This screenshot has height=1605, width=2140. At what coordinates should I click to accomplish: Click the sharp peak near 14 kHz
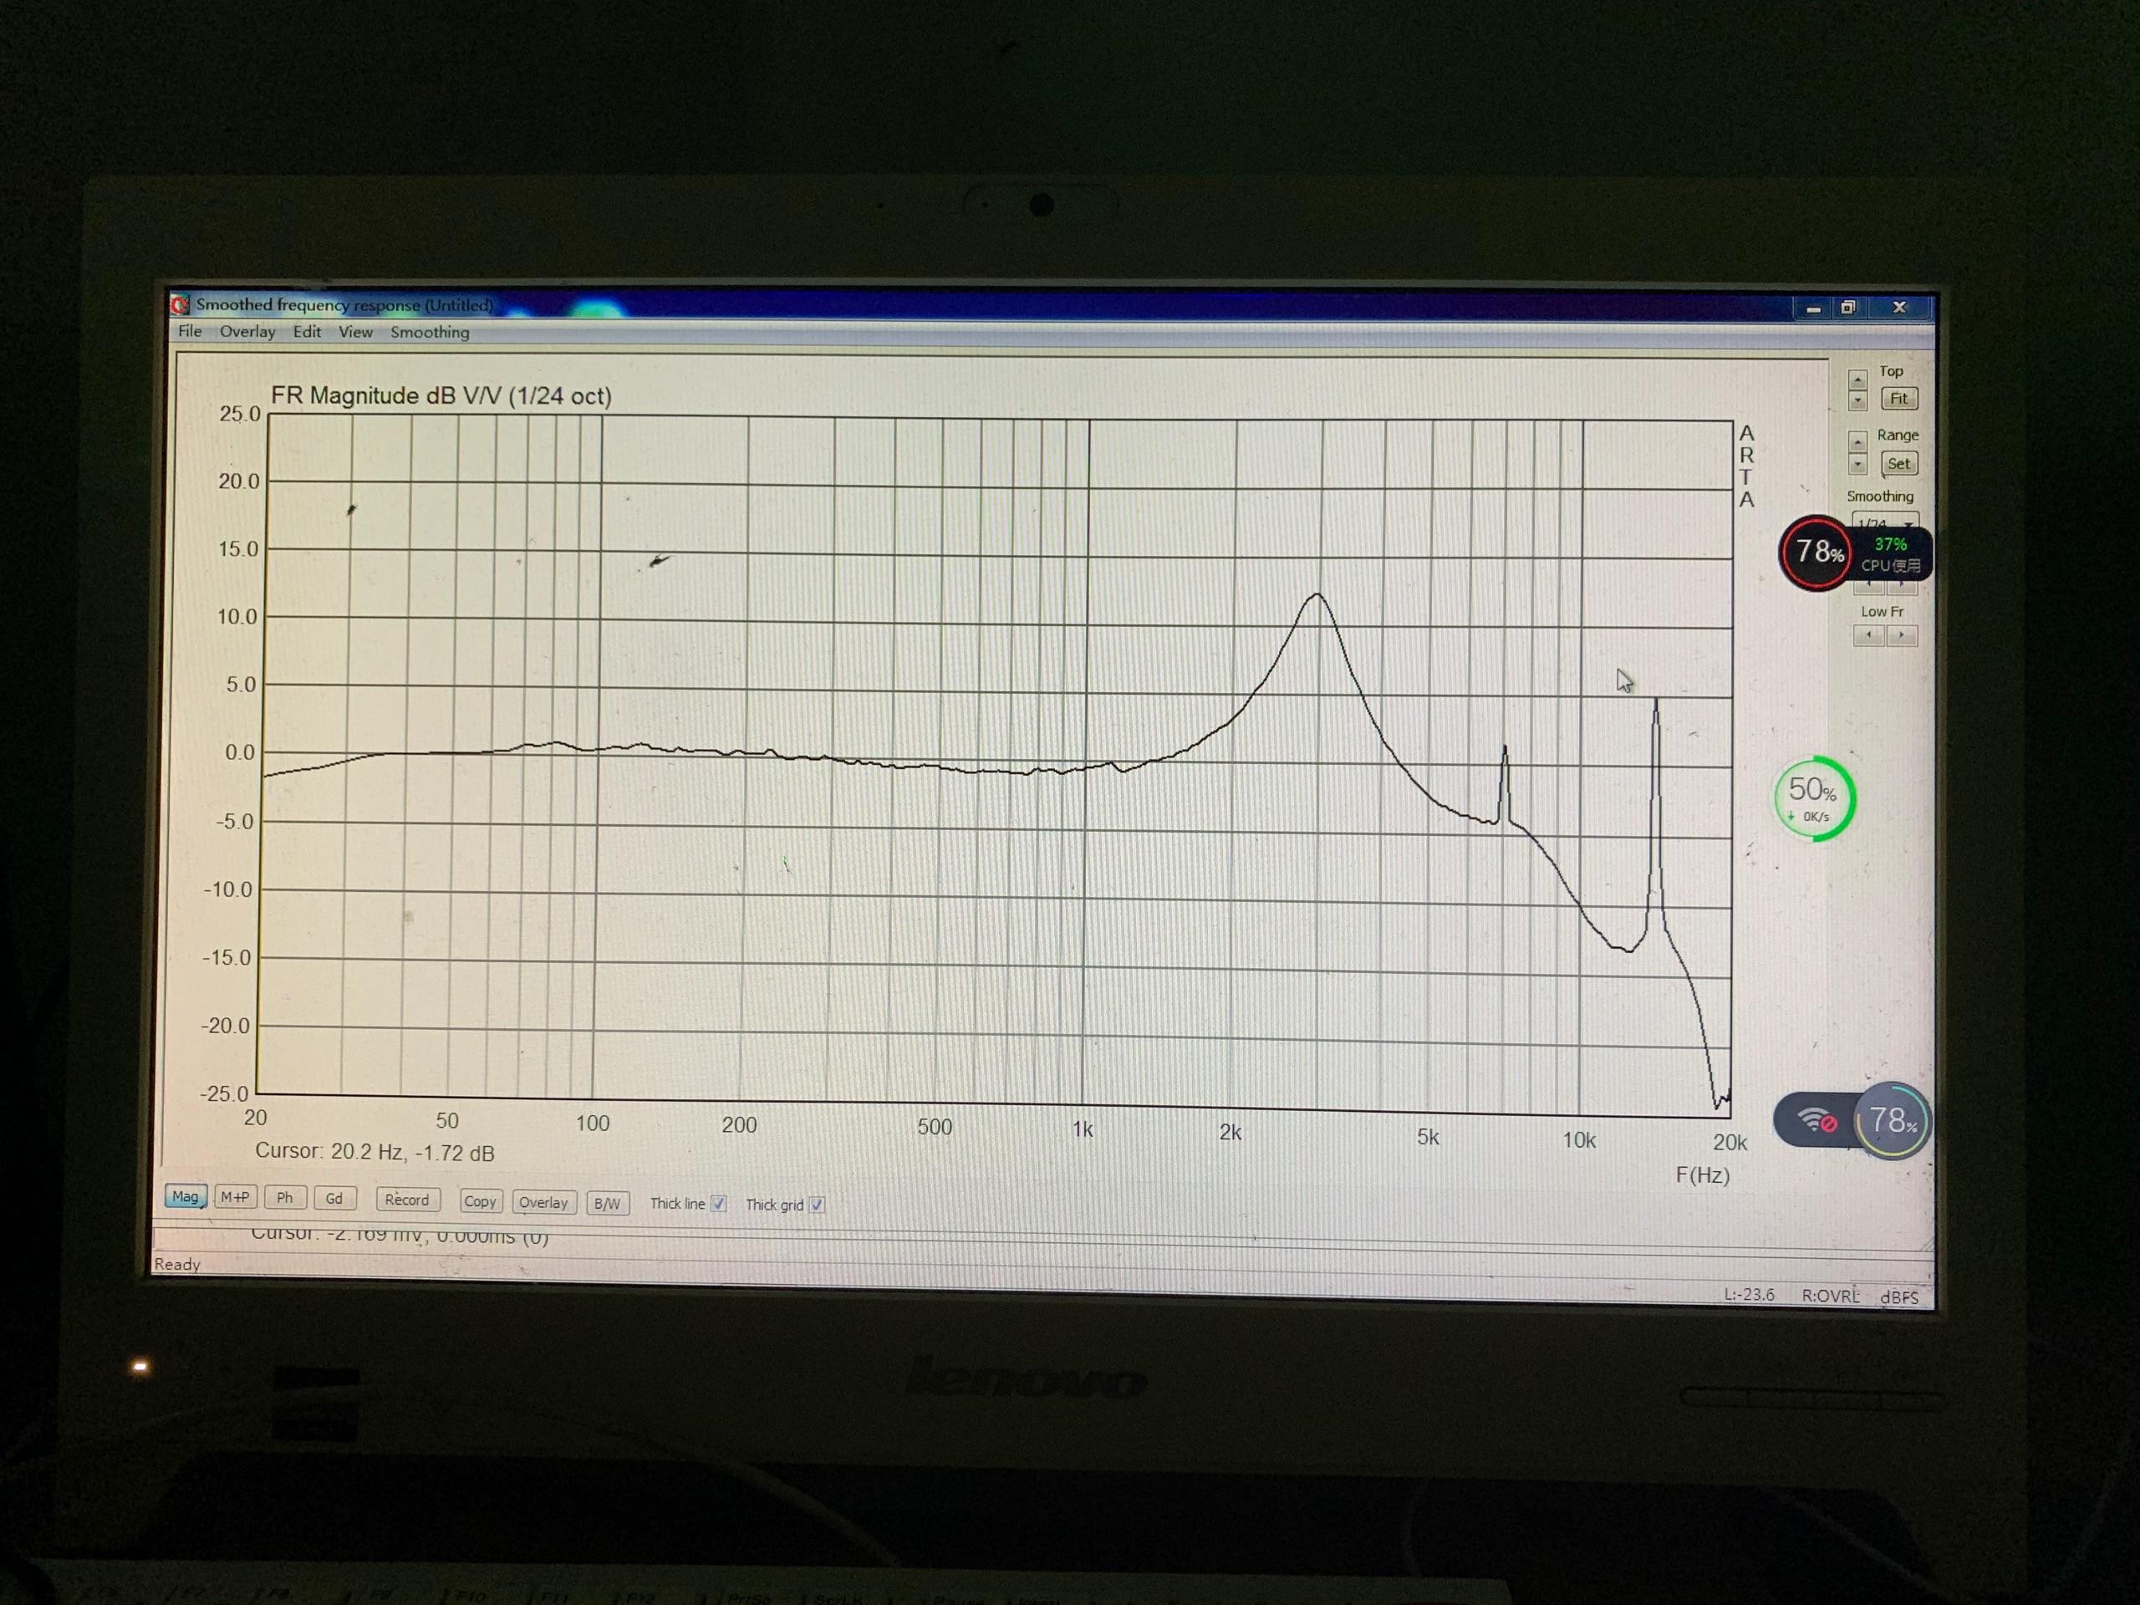1656,701
